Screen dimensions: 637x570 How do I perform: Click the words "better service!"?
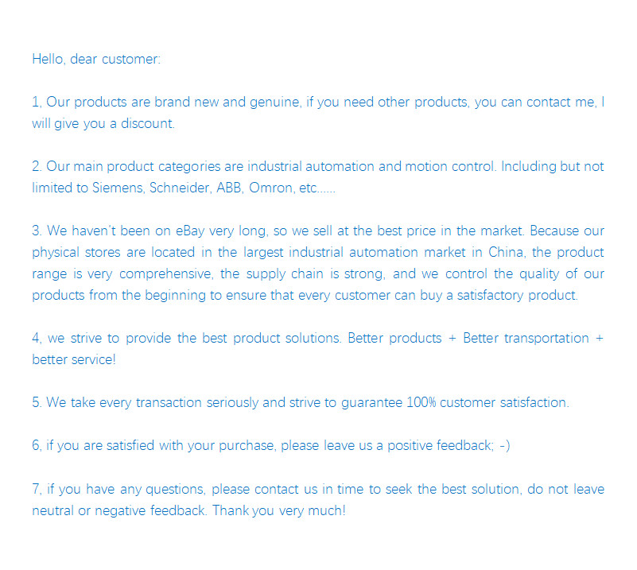tap(74, 359)
